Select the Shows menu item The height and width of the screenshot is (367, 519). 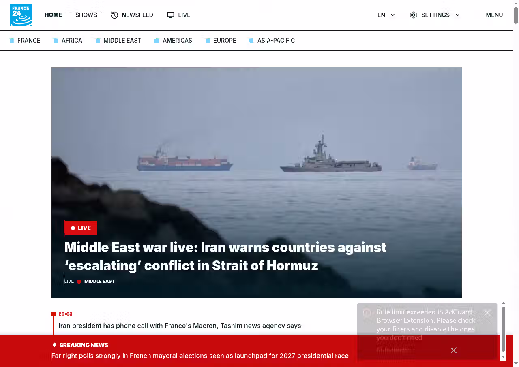(x=86, y=15)
